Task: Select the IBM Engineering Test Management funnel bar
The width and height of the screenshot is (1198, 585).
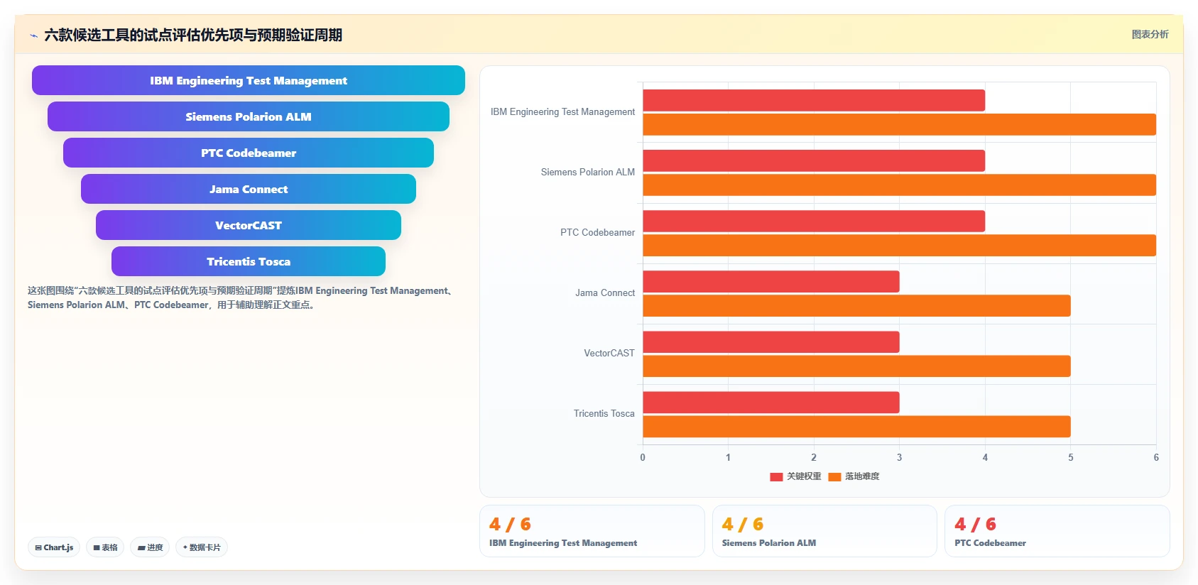Action: [249, 80]
